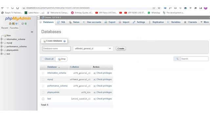Open the browser profile avatar
This screenshot has width=210, height=118.
pos(206,8)
